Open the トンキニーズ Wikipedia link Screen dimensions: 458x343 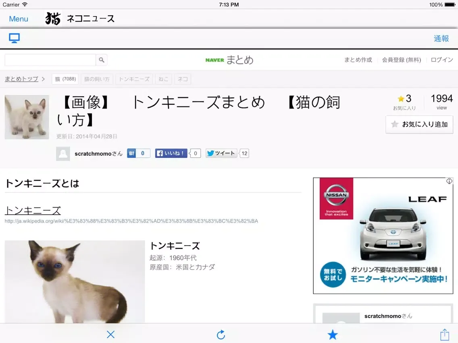tap(33, 211)
